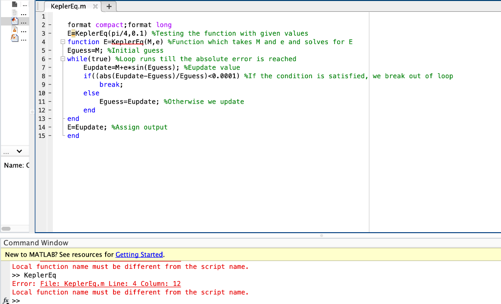Click the '>> KeplerEq' command history line
501x304 pixels.
pyautogui.click(x=34, y=275)
